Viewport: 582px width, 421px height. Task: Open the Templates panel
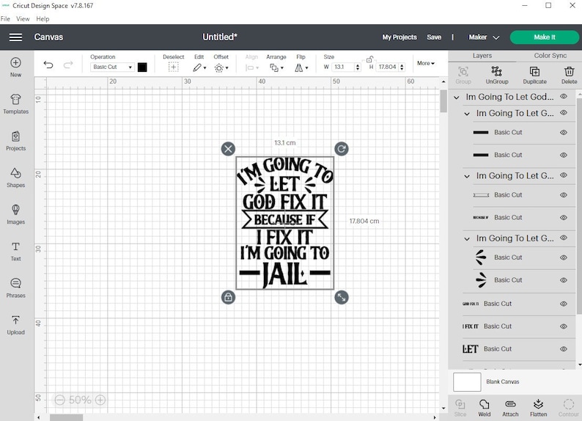[x=15, y=104]
